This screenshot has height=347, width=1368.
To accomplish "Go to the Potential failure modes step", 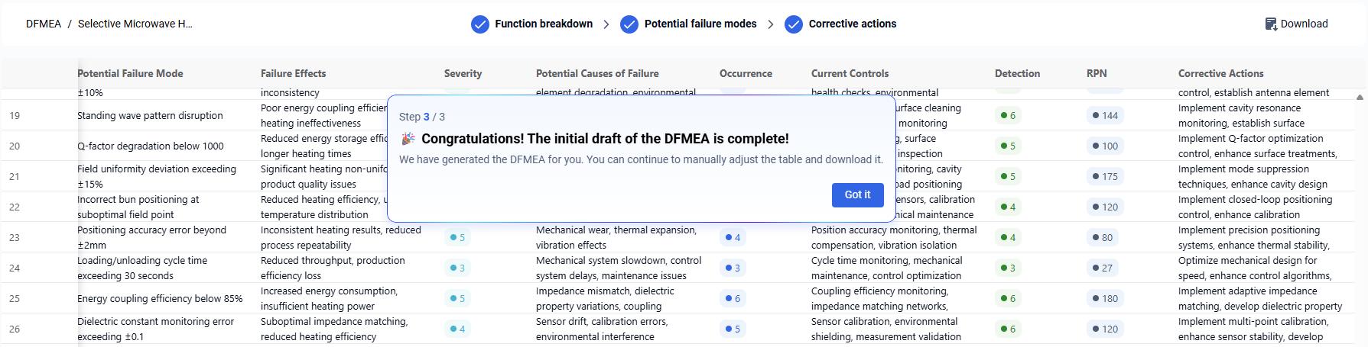I will pos(700,24).
